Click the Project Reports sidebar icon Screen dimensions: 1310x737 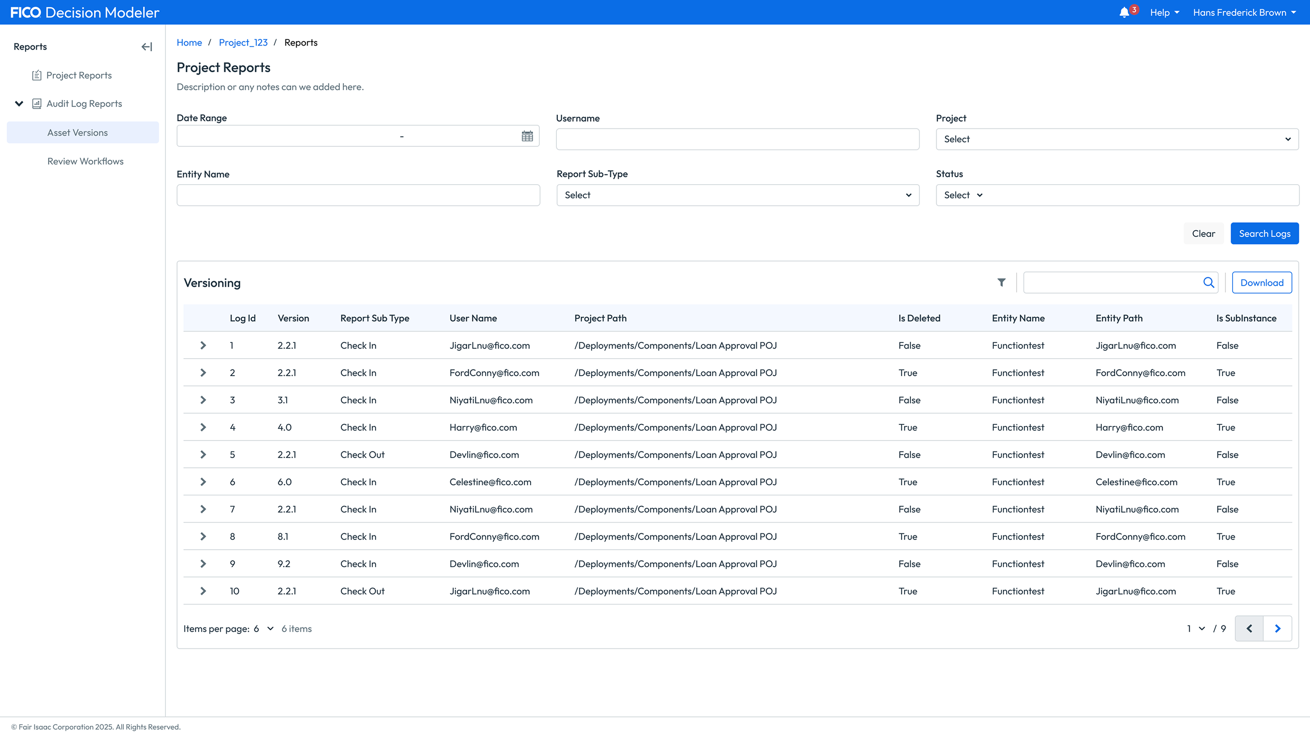(37, 76)
